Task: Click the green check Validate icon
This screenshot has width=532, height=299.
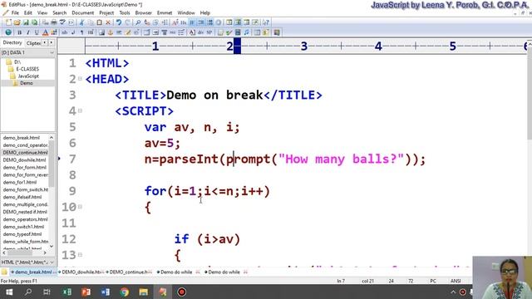Action: click(x=229, y=32)
